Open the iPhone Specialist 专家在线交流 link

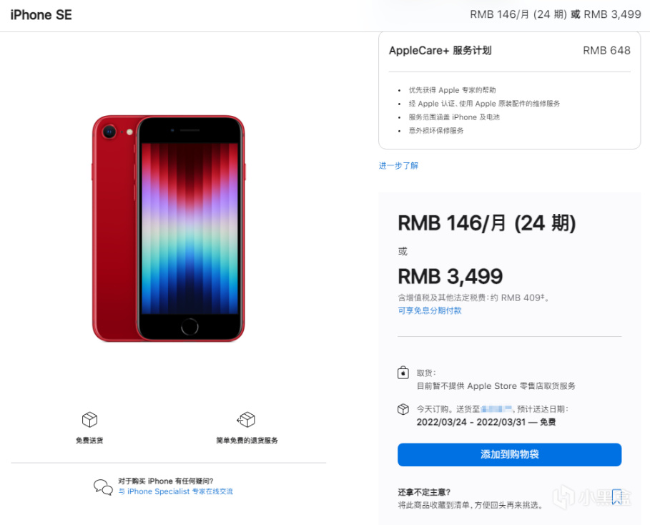176,491
